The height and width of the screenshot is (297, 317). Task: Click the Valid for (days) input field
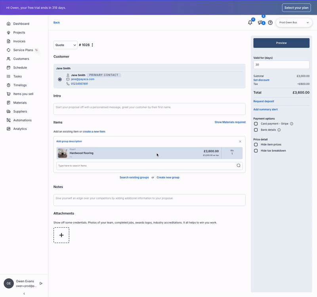[281, 65]
